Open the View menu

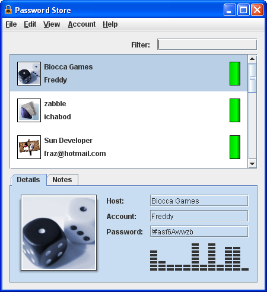(52, 24)
